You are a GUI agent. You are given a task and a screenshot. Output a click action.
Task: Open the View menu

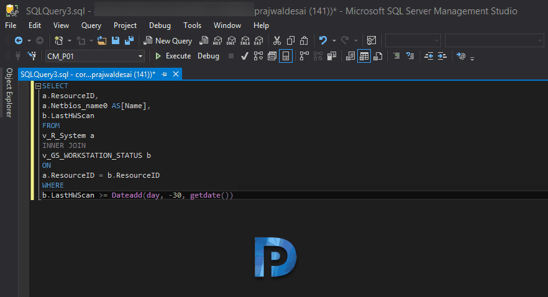coord(61,25)
